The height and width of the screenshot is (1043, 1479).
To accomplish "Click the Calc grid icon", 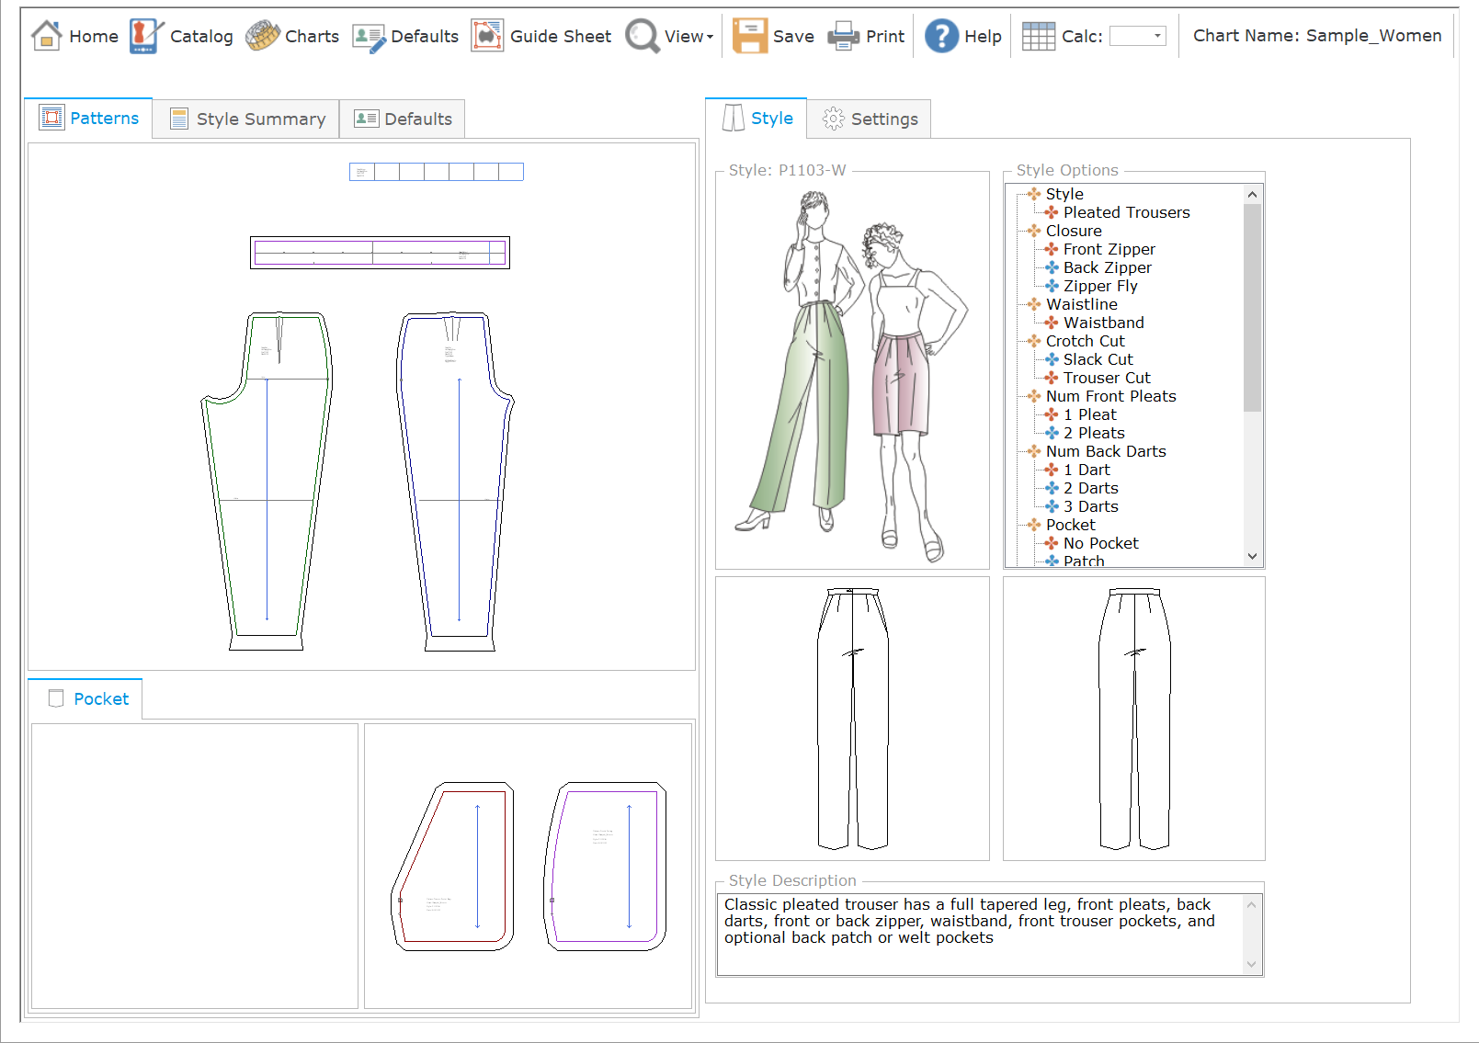I will pyautogui.click(x=1039, y=36).
